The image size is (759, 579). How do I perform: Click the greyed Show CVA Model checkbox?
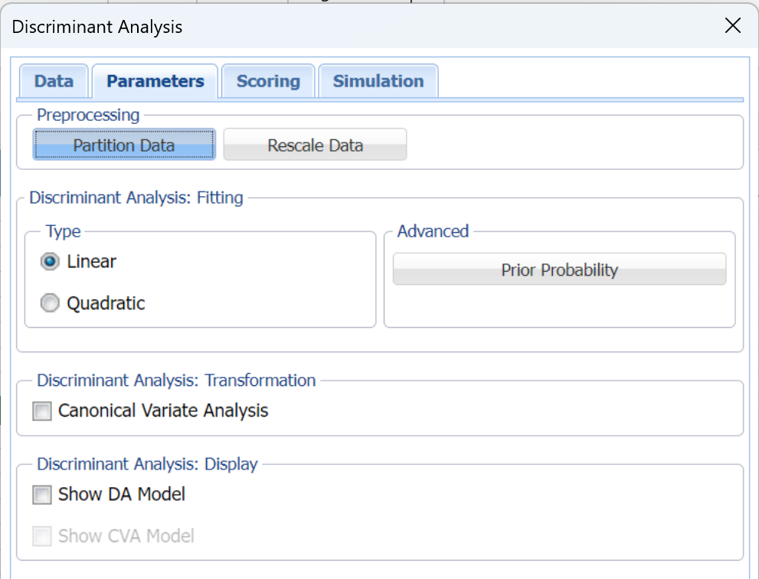(42, 537)
